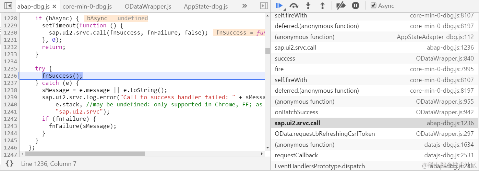
Task: Step over next function call
Action: point(294,5)
